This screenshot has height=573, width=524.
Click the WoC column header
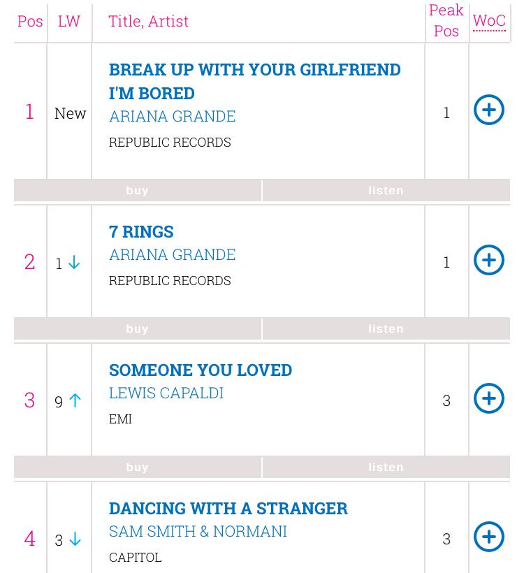(489, 21)
